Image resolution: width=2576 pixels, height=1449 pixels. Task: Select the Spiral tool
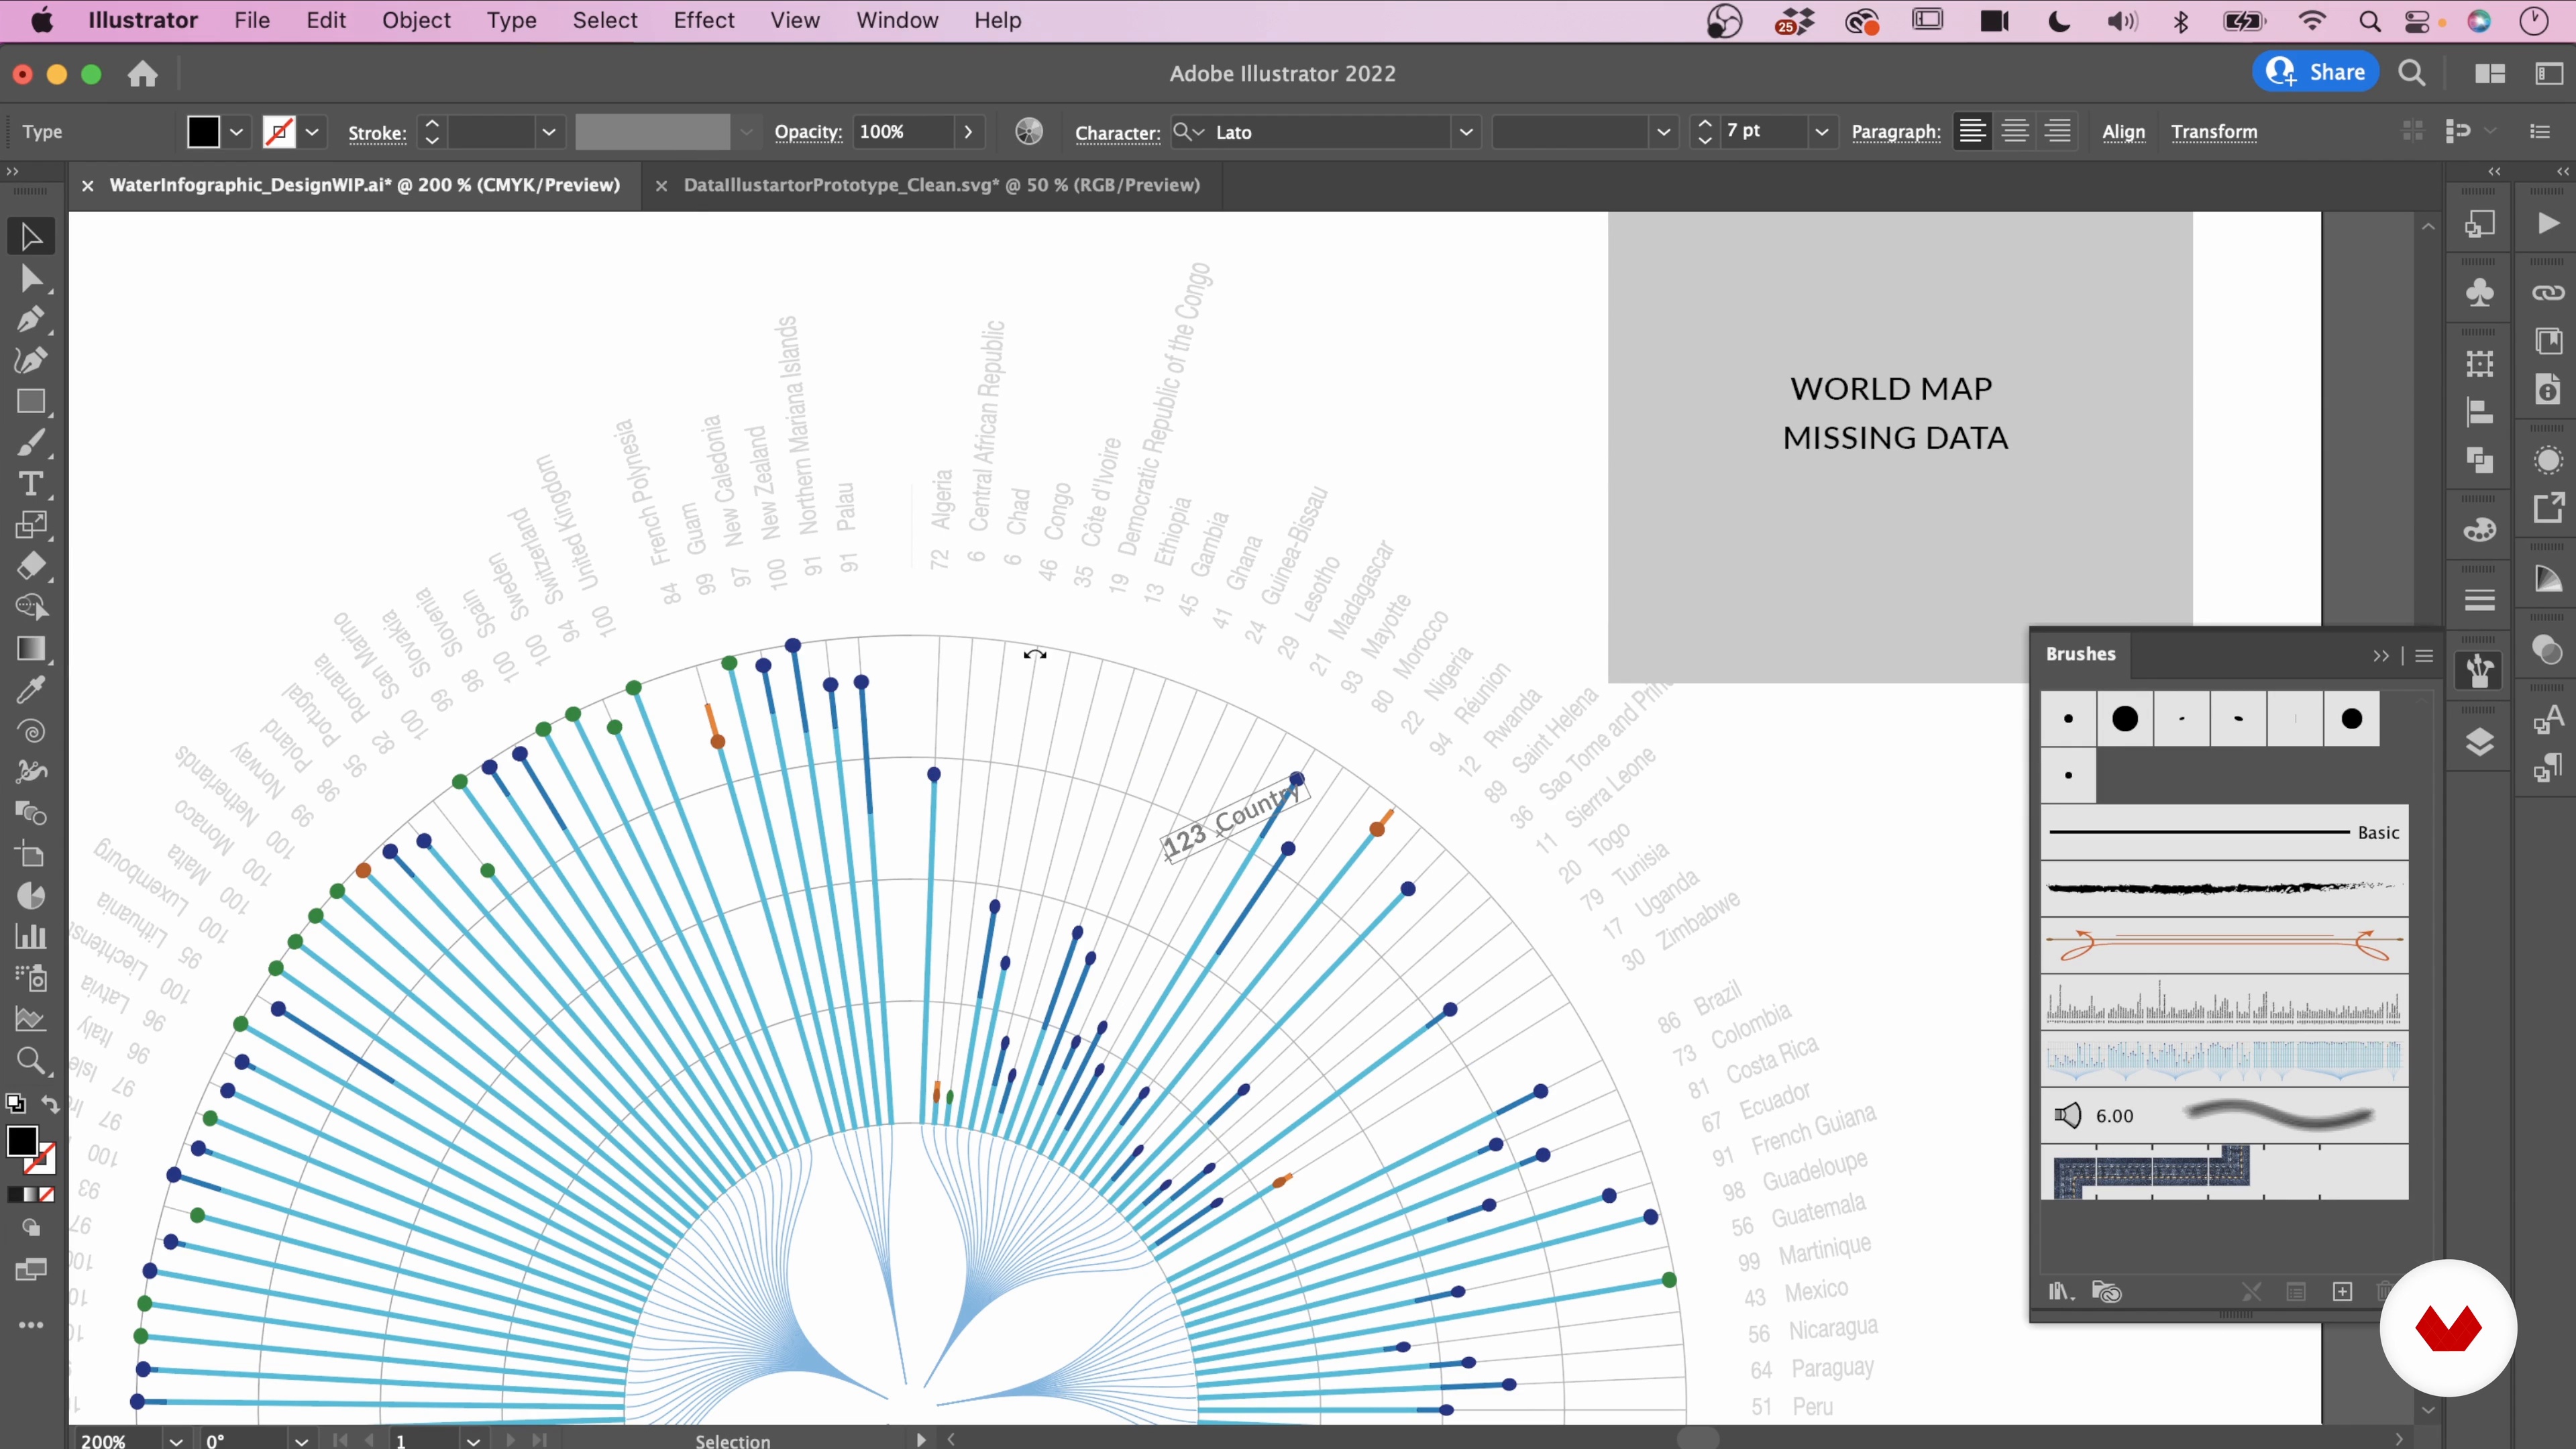pos(30,731)
